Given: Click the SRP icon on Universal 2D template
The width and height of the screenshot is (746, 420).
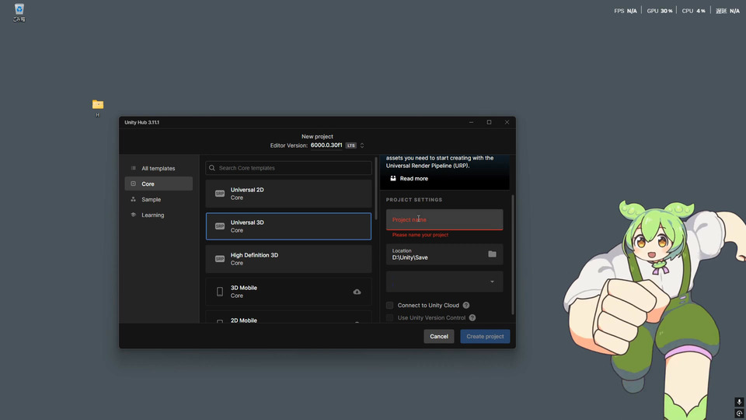Looking at the screenshot, I should click(219, 194).
